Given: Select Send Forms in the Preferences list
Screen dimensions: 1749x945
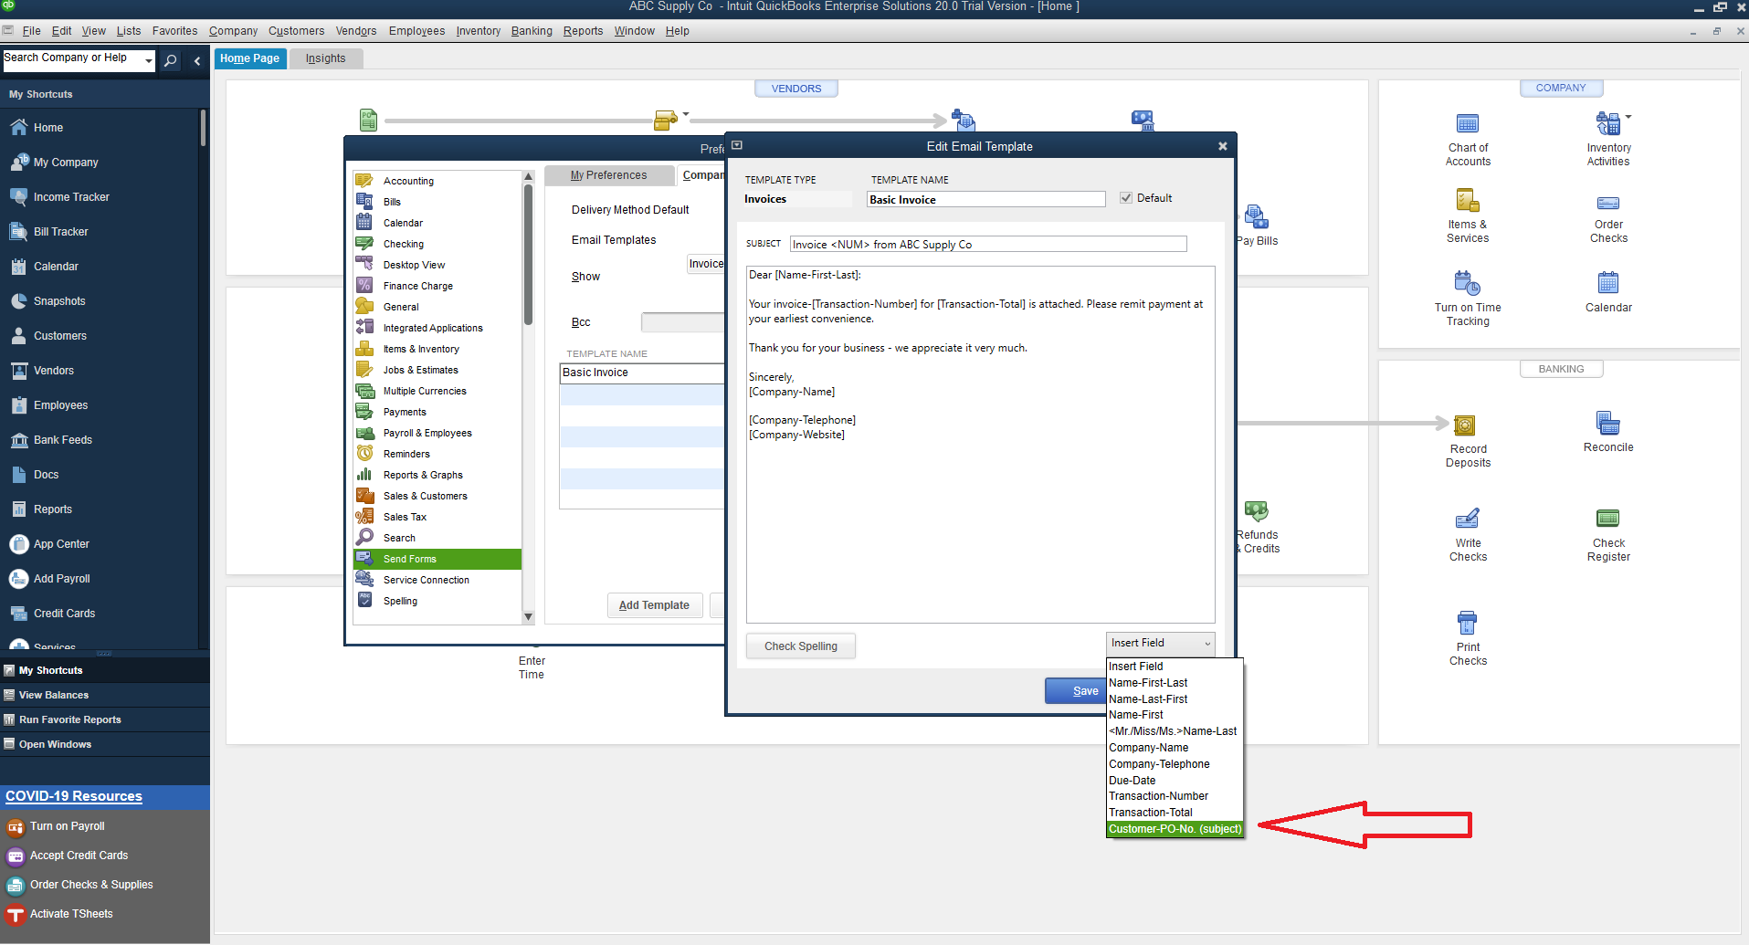Looking at the screenshot, I should pyautogui.click(x=411, y=558).
